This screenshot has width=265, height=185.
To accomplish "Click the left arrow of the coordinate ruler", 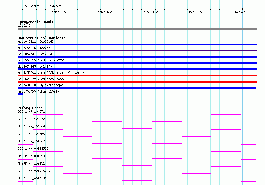I will pyautogui.click(x=18, y=9).
